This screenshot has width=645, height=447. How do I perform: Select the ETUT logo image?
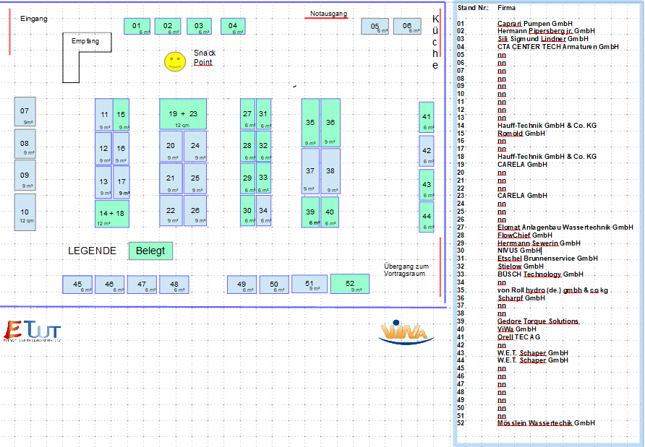(32, 331)
